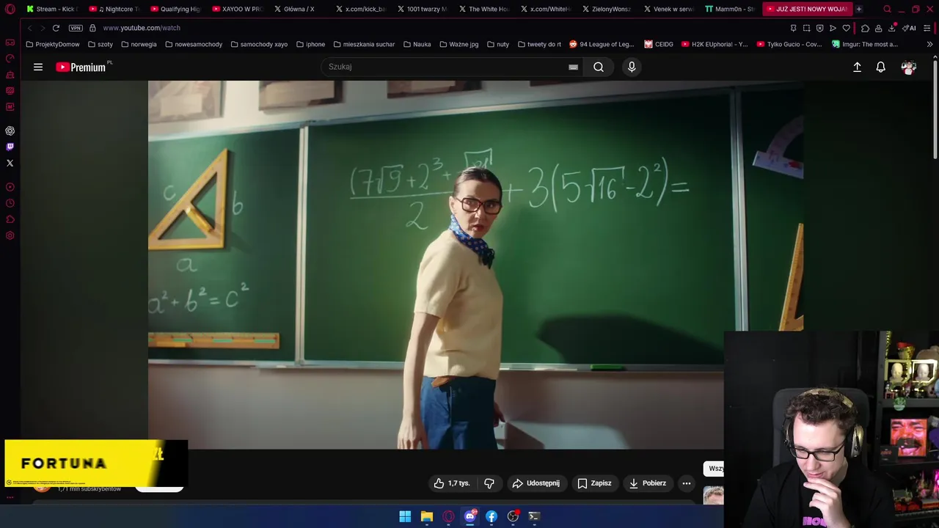Open YouTube notifications bell
Viewport: 939px width, 528px height.
(x=881, y=67)
